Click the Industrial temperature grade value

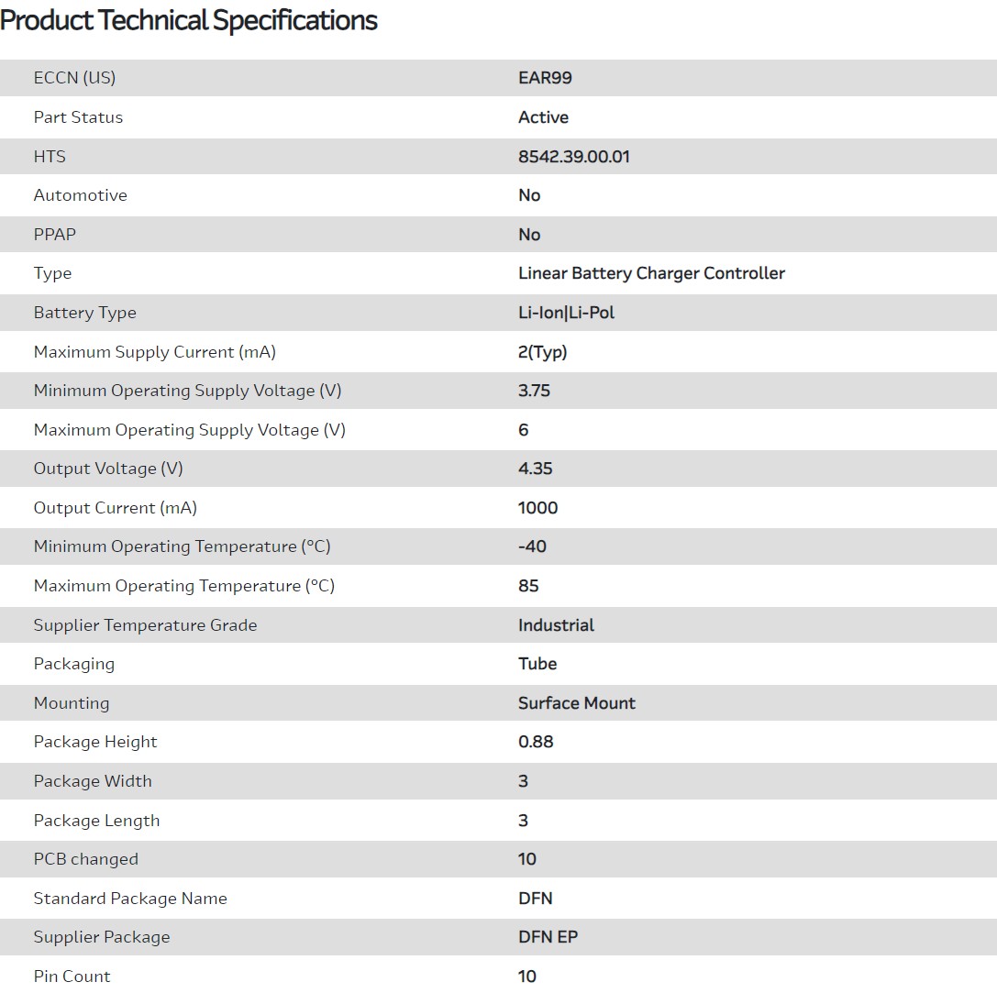pyautogui.click(x=556, y=625)
